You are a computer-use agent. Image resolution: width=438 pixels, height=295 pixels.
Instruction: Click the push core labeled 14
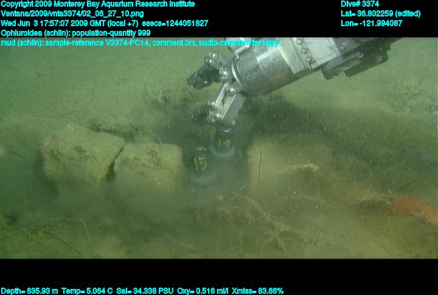pos(223,143)
